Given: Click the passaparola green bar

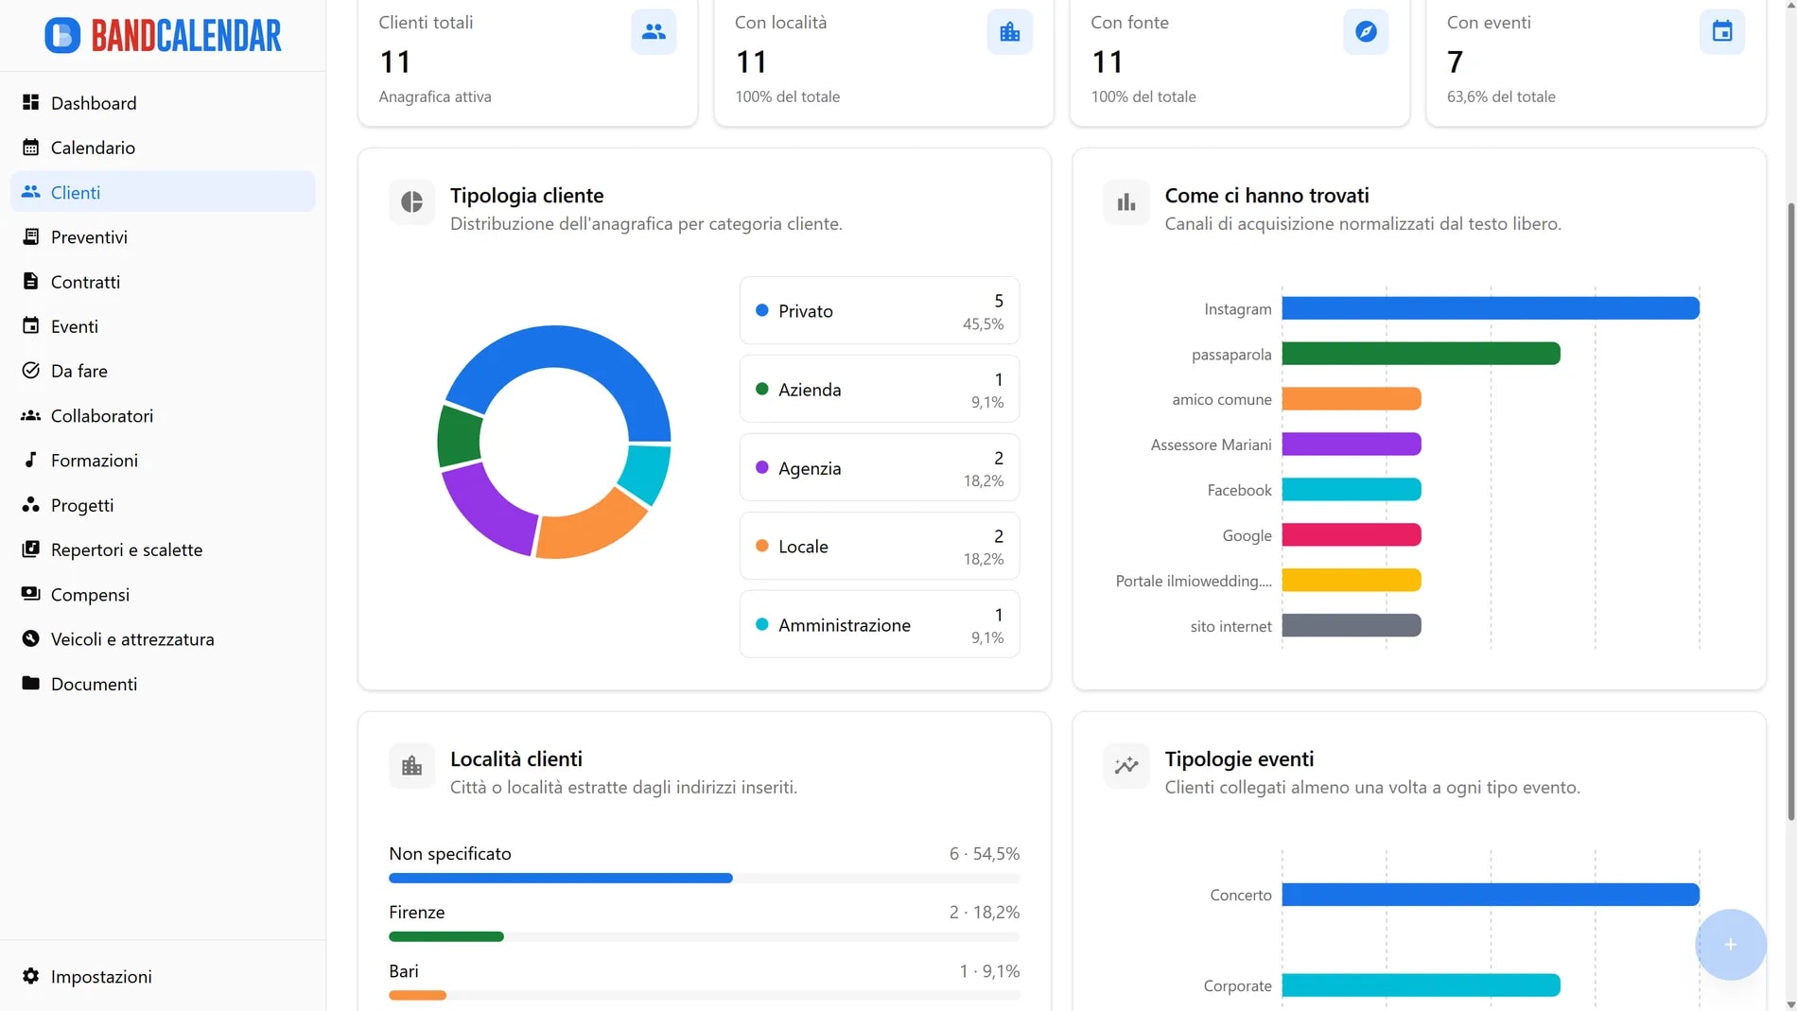Looking at the screenshot, I should pyautogui.click(x=1421, y=354).
